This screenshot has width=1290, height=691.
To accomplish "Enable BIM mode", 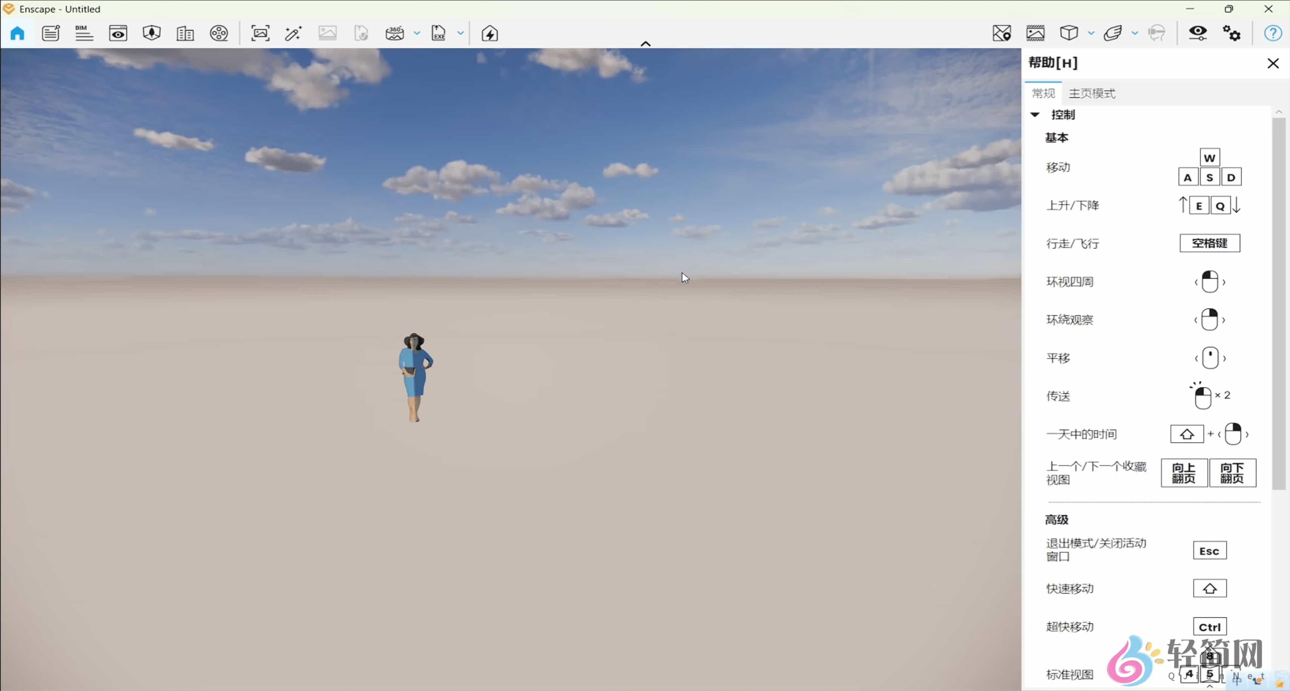I will 84,33.
